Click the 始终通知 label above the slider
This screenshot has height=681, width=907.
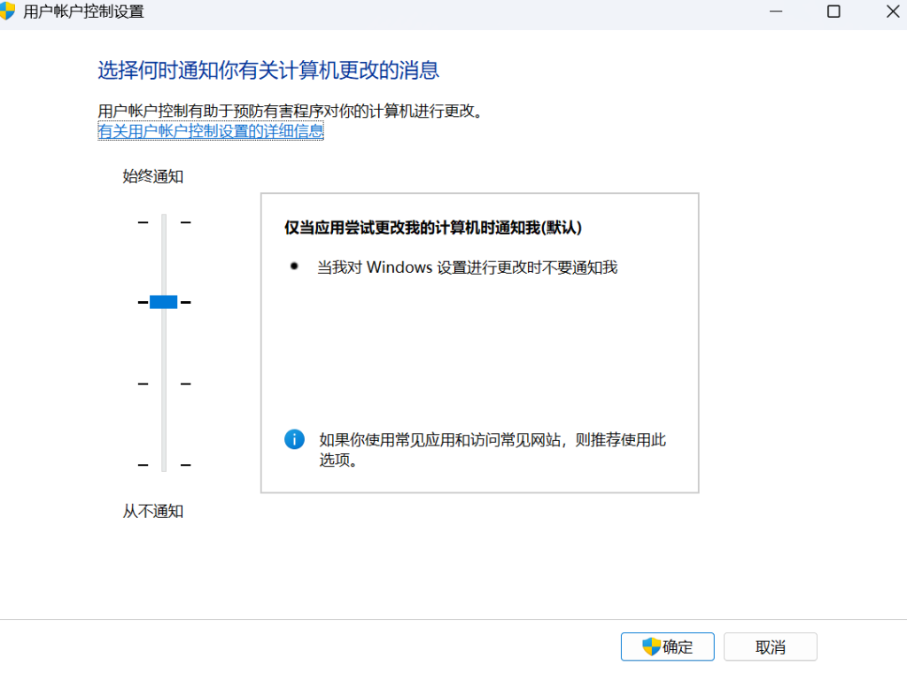coord(152,176)
